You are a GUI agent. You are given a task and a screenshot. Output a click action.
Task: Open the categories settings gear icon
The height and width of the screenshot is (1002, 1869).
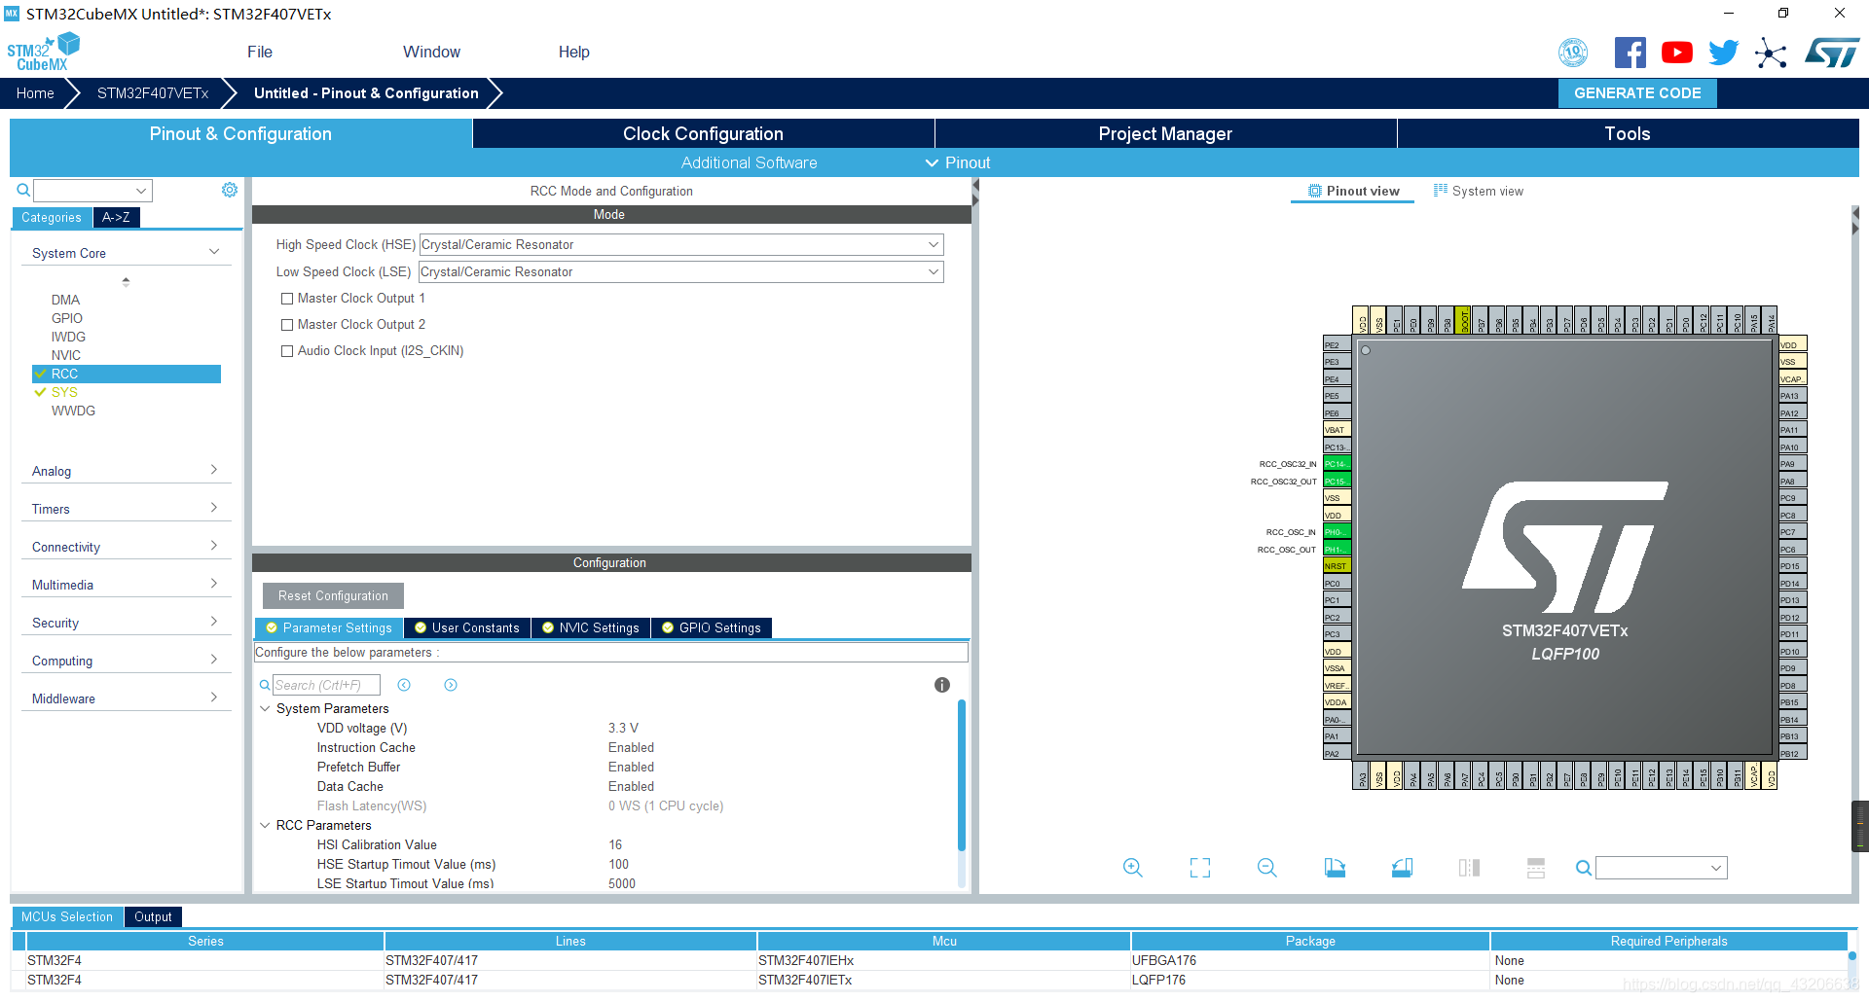[x=230, y=190]
